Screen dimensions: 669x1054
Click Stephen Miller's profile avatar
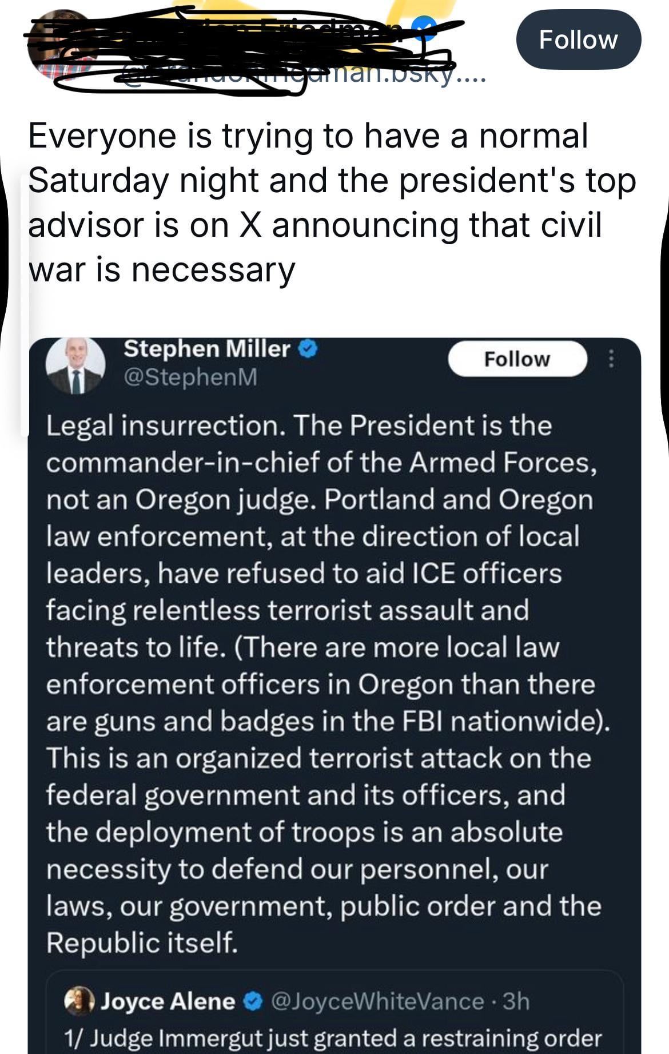(75, 366)
